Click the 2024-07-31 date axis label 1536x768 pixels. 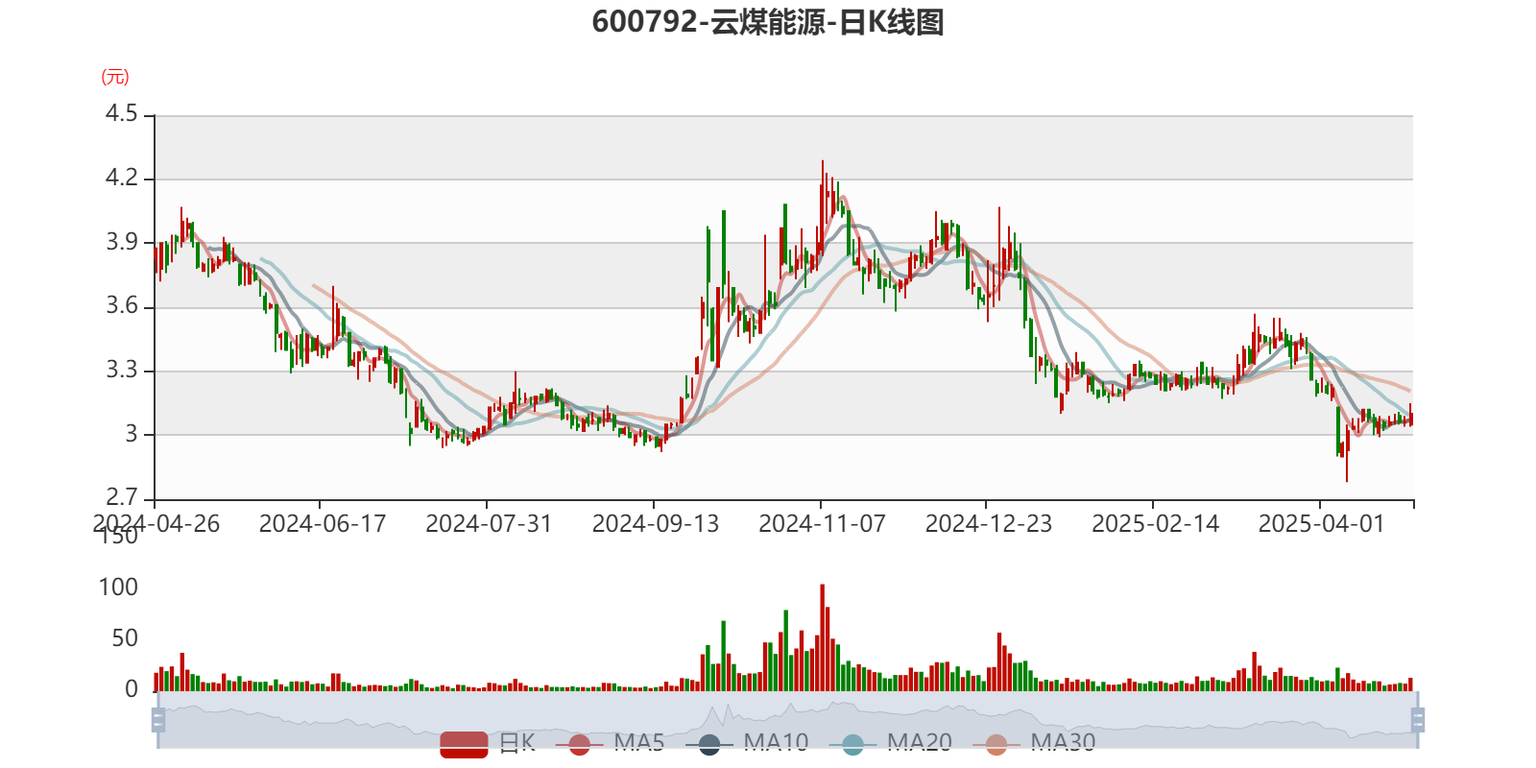(489, 523)
